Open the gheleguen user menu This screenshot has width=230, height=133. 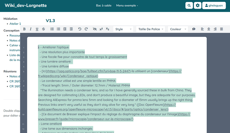click(214, 6)
